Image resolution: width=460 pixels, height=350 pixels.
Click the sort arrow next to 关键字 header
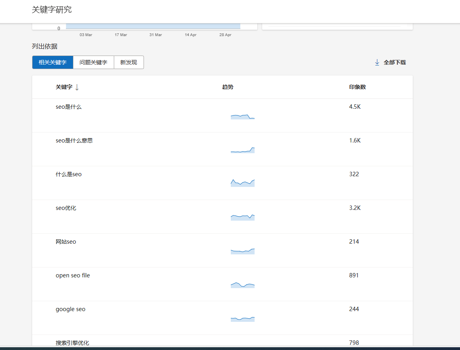coord(77,87)
